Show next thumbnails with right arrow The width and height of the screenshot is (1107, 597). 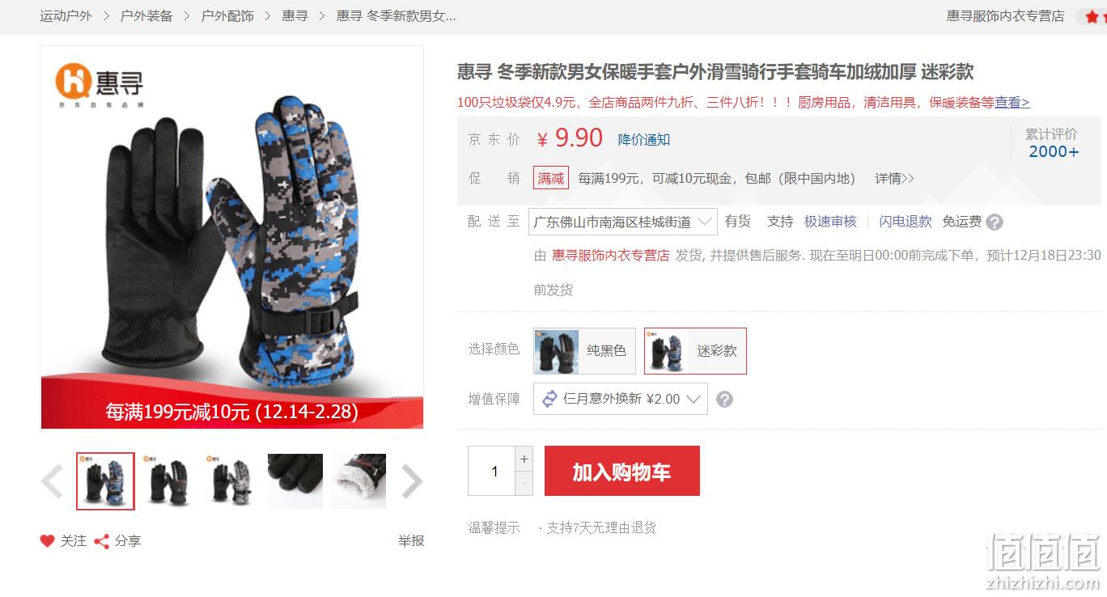[412, 481]
